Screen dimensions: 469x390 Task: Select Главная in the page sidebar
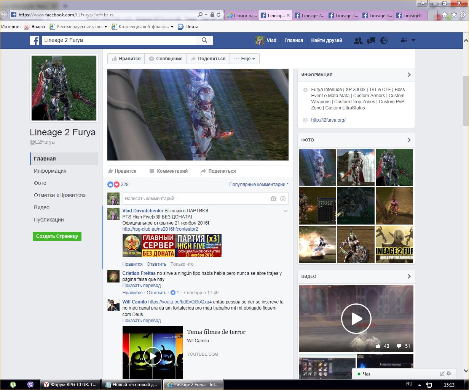tap(64, 159)
